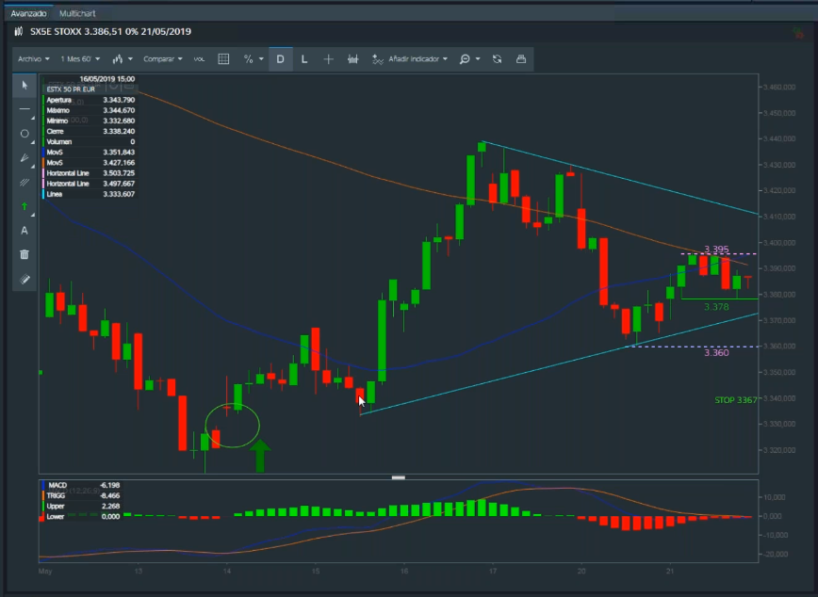Viewport: 818px width, 597px height.
Task: Select the parallel channel lines tool
Action: click(25, 182)
